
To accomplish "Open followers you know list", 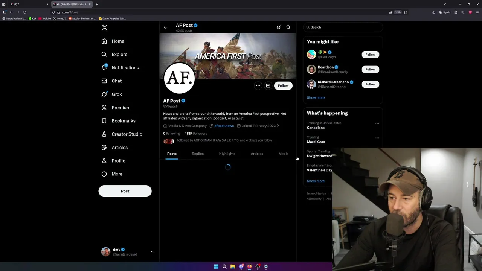I will pyautogui.click(x=224, y=140).
